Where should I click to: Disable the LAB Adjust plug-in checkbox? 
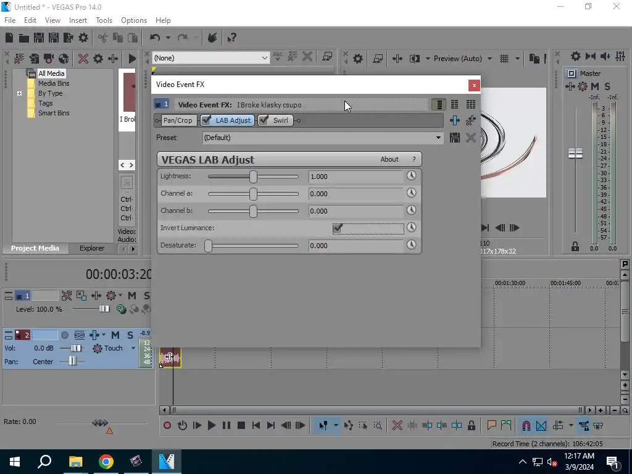206,120
